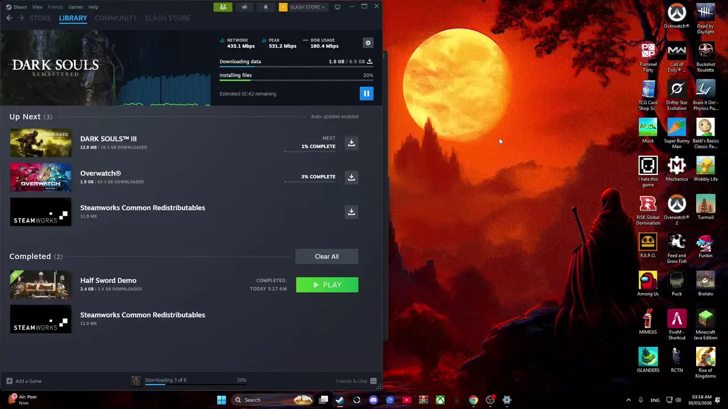Open Overwatch game thumbnail in queue
The width and height of the screenshot is (728, 409).
point(40,177)
